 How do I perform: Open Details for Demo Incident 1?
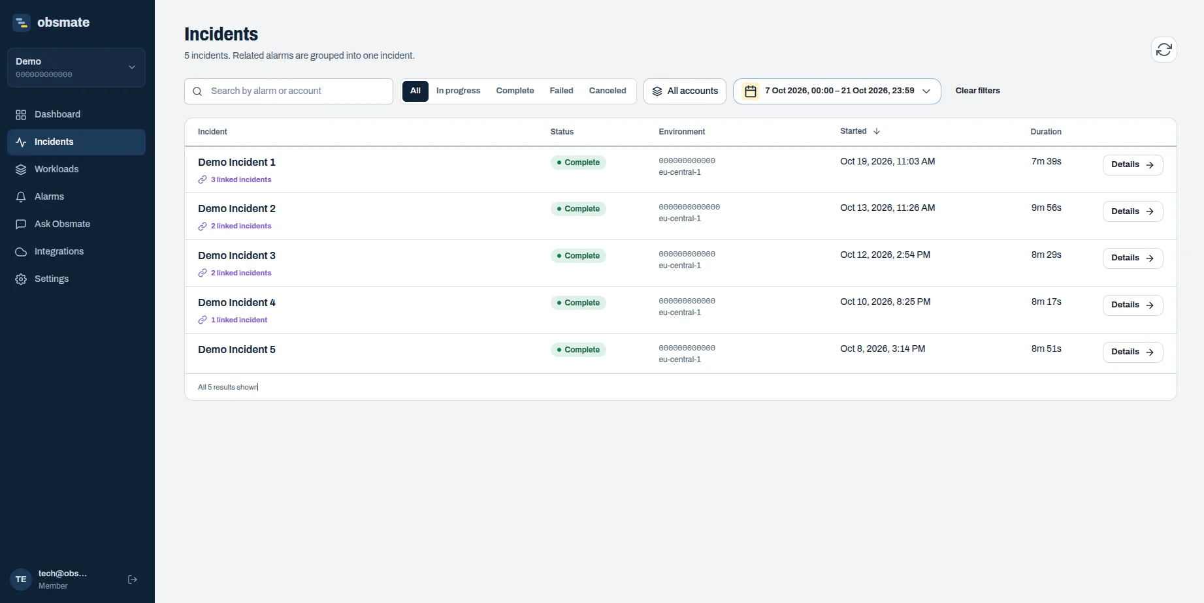(x=1133, y=164)
